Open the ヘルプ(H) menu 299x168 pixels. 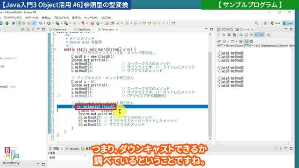point(106,18)
